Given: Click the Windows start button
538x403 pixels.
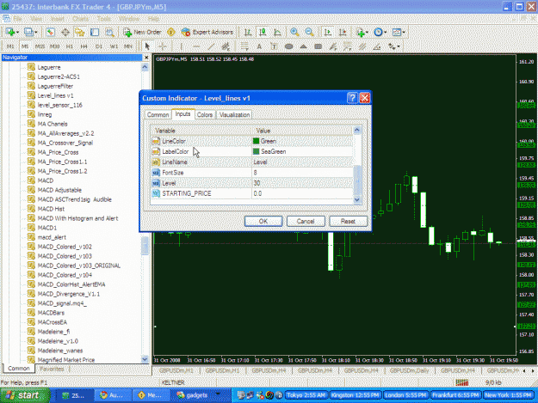Looking at the screenshot, I should (25, 395).
